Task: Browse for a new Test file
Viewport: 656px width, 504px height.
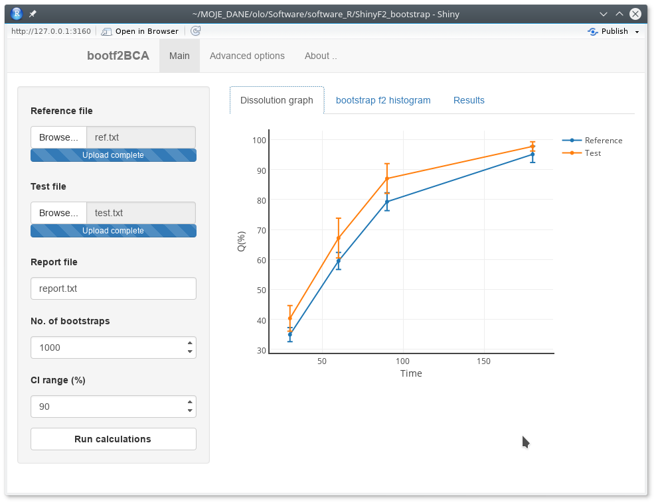Action: pyautogui.click(x=58, y=213)
